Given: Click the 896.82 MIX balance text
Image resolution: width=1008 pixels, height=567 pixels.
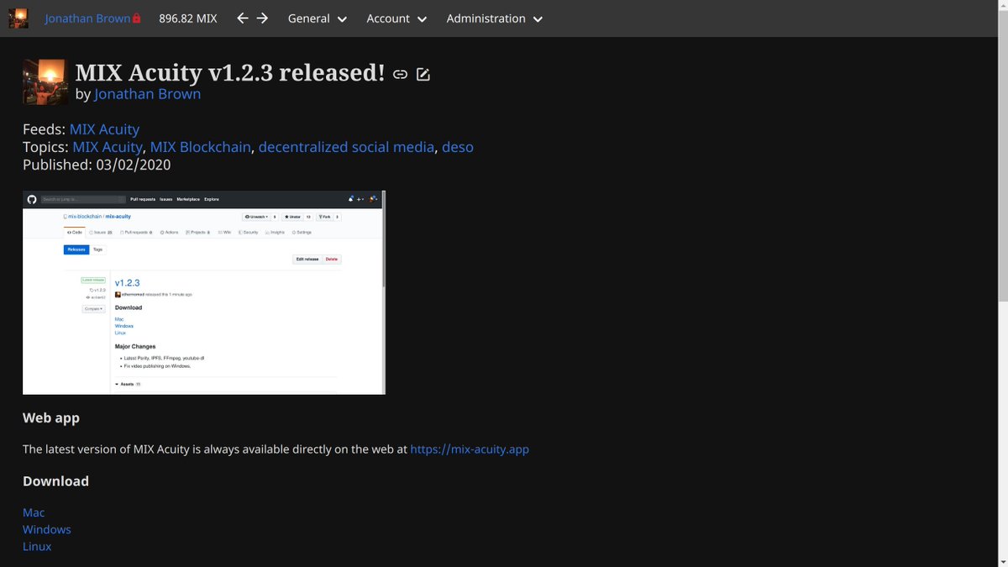Looking at the screenshot, I should 188,18.
